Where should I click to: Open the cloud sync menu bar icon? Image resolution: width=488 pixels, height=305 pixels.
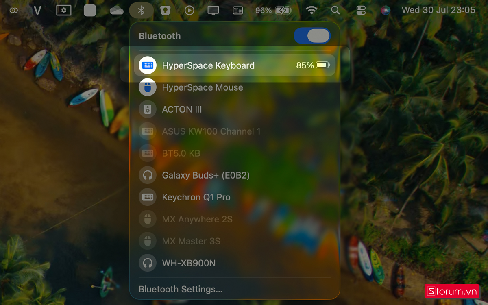[117, 10]
